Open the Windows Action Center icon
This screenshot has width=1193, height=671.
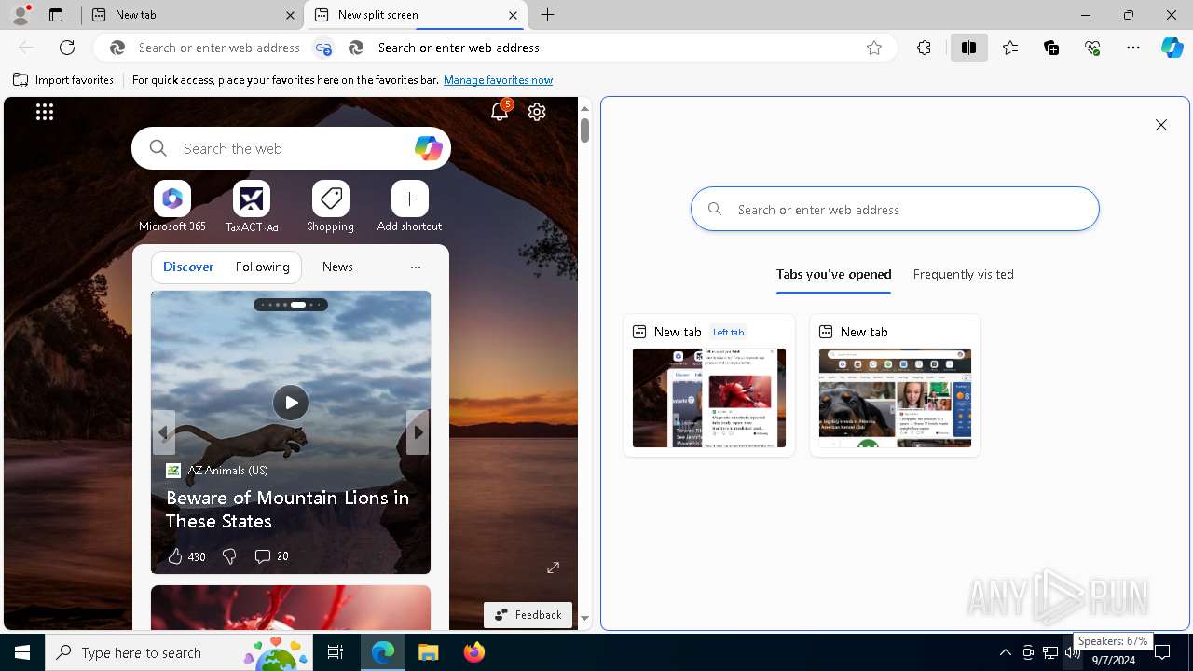(x=1162, y=652)
